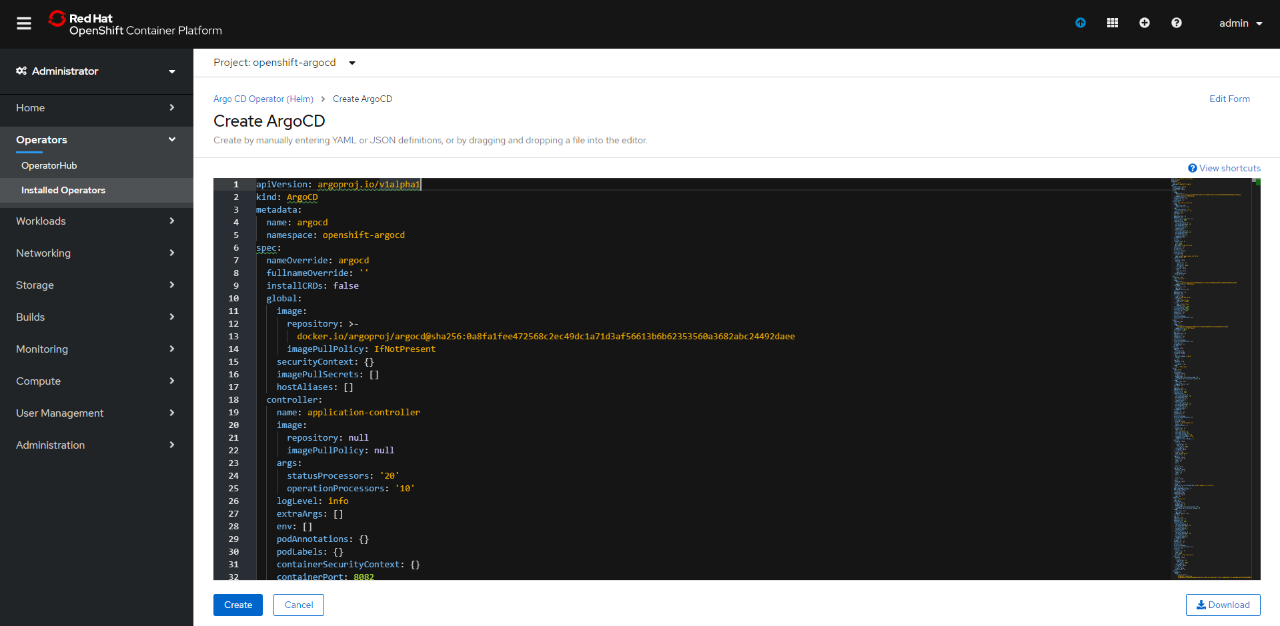Click the Create button

[x=238, y=605]
